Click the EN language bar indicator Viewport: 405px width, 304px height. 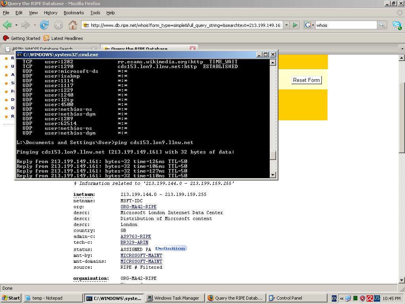click(334, 298)
